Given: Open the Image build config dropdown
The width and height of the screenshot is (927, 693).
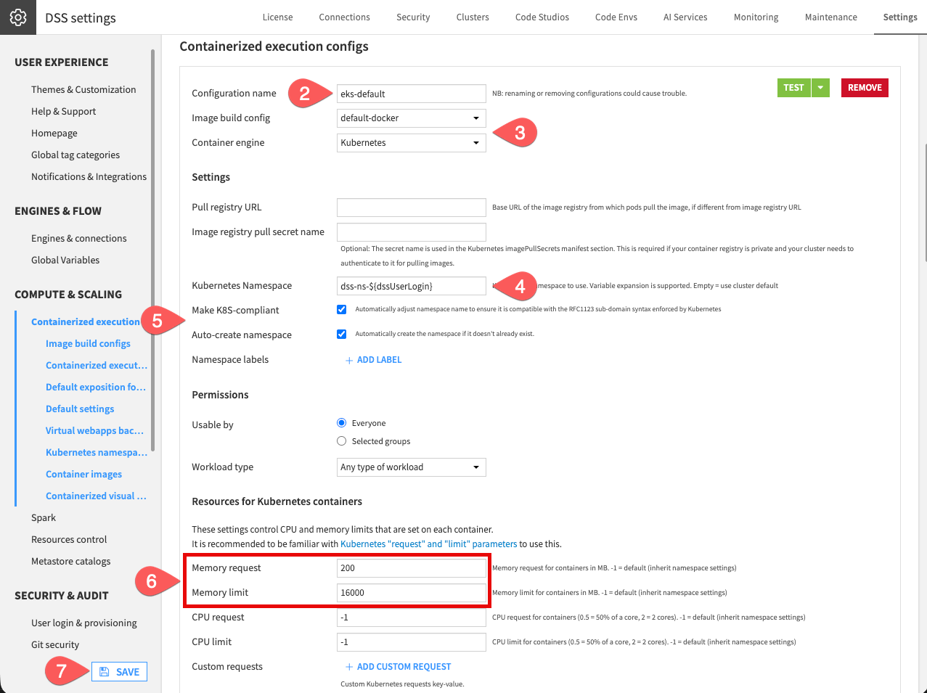Looking at the screenshot, I should 411,118.
